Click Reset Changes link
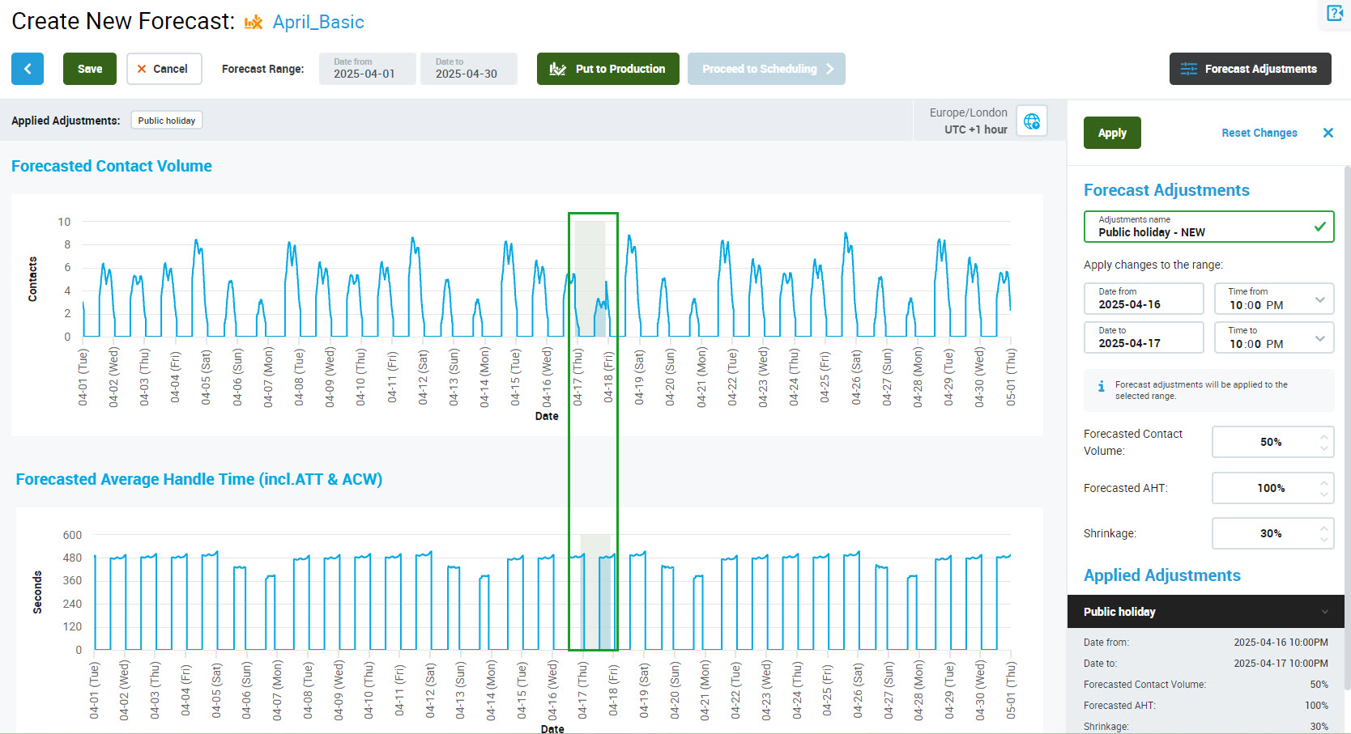 point(1259,133)
